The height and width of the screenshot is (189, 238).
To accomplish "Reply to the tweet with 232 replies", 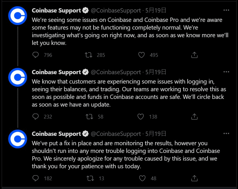I will pos(36,117).
